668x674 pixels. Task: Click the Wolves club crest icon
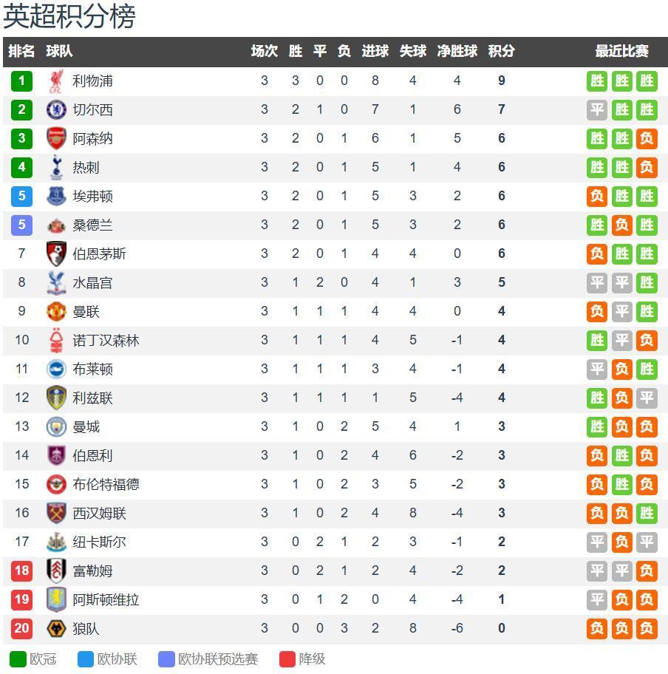56,628
